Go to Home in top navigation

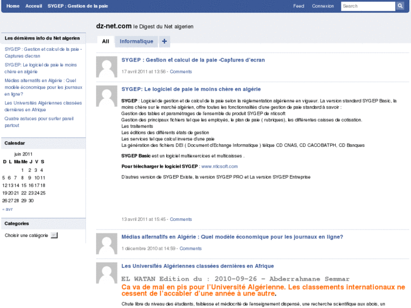(13, 6)
